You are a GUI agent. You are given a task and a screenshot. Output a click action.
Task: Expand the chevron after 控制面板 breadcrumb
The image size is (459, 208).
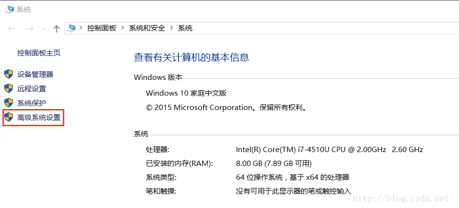[123, 28]
